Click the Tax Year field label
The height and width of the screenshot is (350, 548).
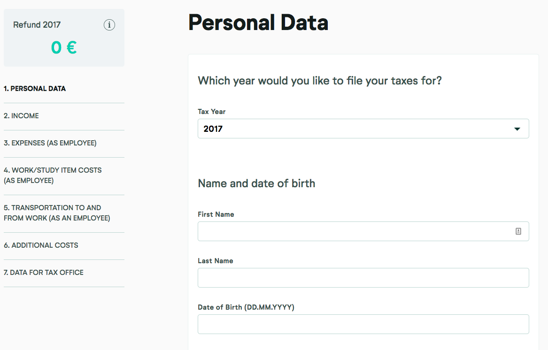[212, 112]
